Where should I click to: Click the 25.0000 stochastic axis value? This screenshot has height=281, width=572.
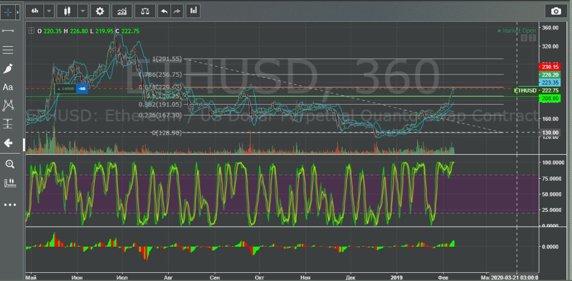[551, 210]
